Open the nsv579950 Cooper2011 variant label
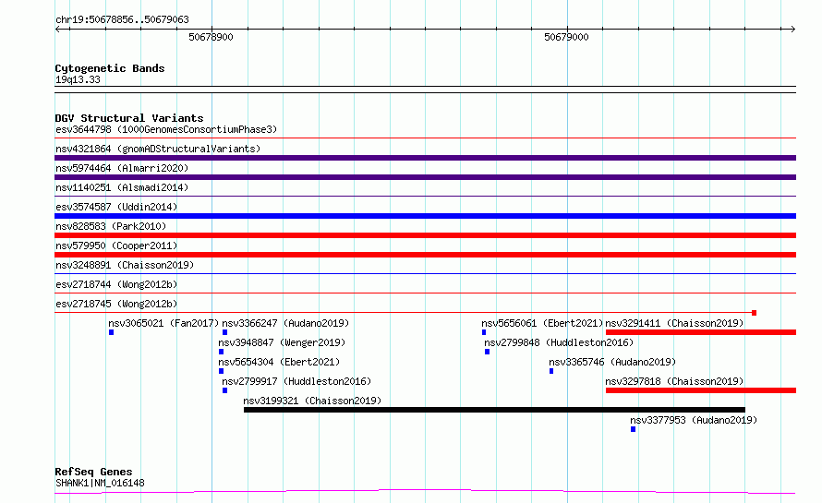822x503 pixels. pos(117,246)
